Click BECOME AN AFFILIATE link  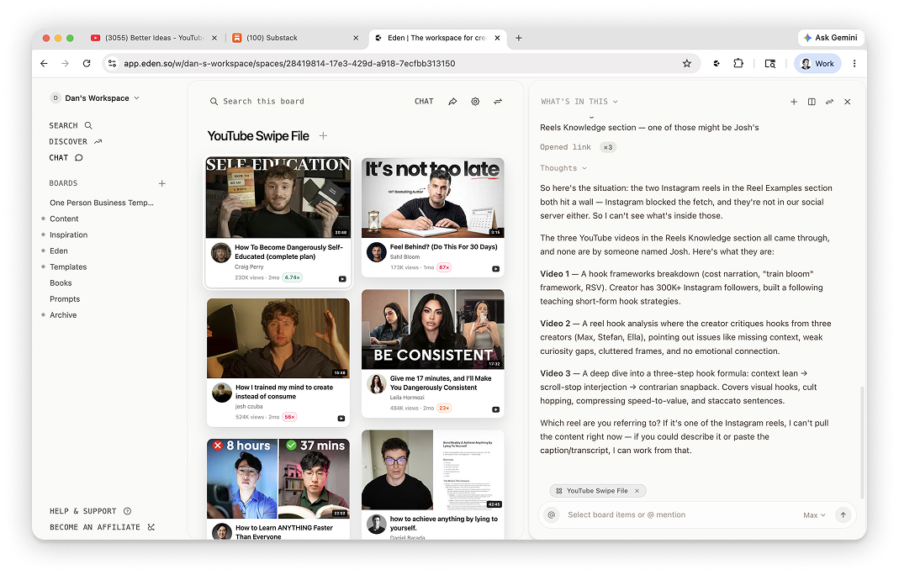pos(94,527)
